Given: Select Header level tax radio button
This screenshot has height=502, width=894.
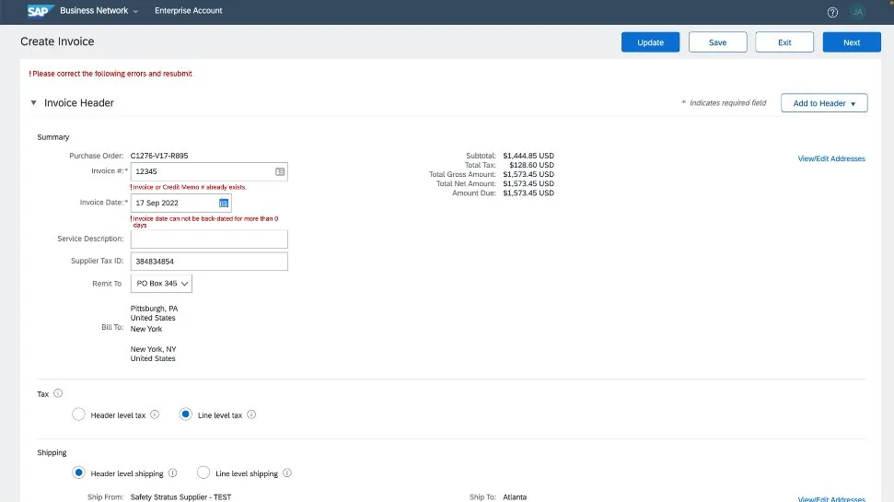Looking at the screenshot, I should pos(78,414).
